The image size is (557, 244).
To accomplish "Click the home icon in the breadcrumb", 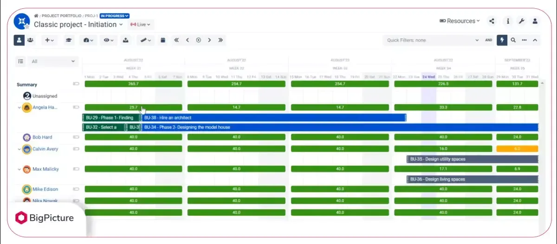I will click(36, 16).
